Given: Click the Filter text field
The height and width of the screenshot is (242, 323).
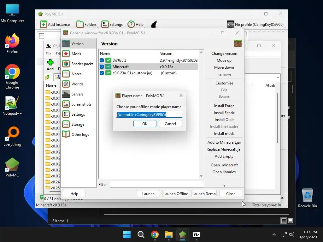Looking at the screenshot, I should [x=157, y=185].
